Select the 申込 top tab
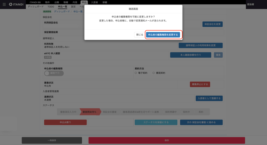The image size is (267, 145). [84, 2]
